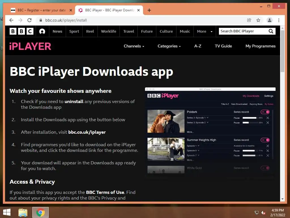290x218 pixels.
Task: Click the pink iPLAYER logo
Action: (x=30, y=46)
